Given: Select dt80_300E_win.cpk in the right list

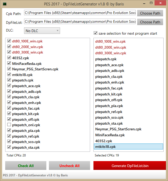Looking at the screenshot, I should coord(128,53).
